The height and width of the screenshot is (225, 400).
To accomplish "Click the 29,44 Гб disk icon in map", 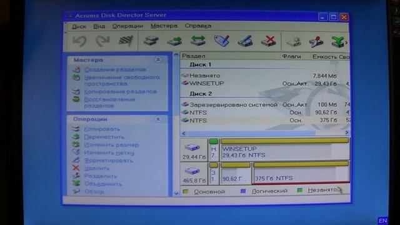I will click(192, 147).
